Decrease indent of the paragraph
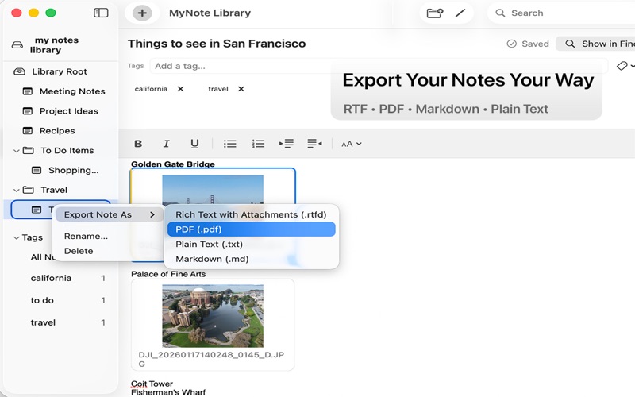The image size is (635, 397). (x=314, y=144)
